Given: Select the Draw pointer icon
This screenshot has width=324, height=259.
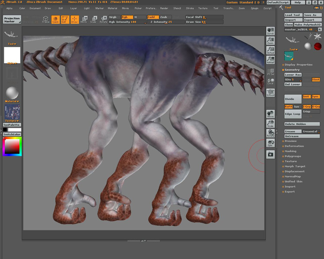Looking at the screenshot, I should tap(75, 19).
